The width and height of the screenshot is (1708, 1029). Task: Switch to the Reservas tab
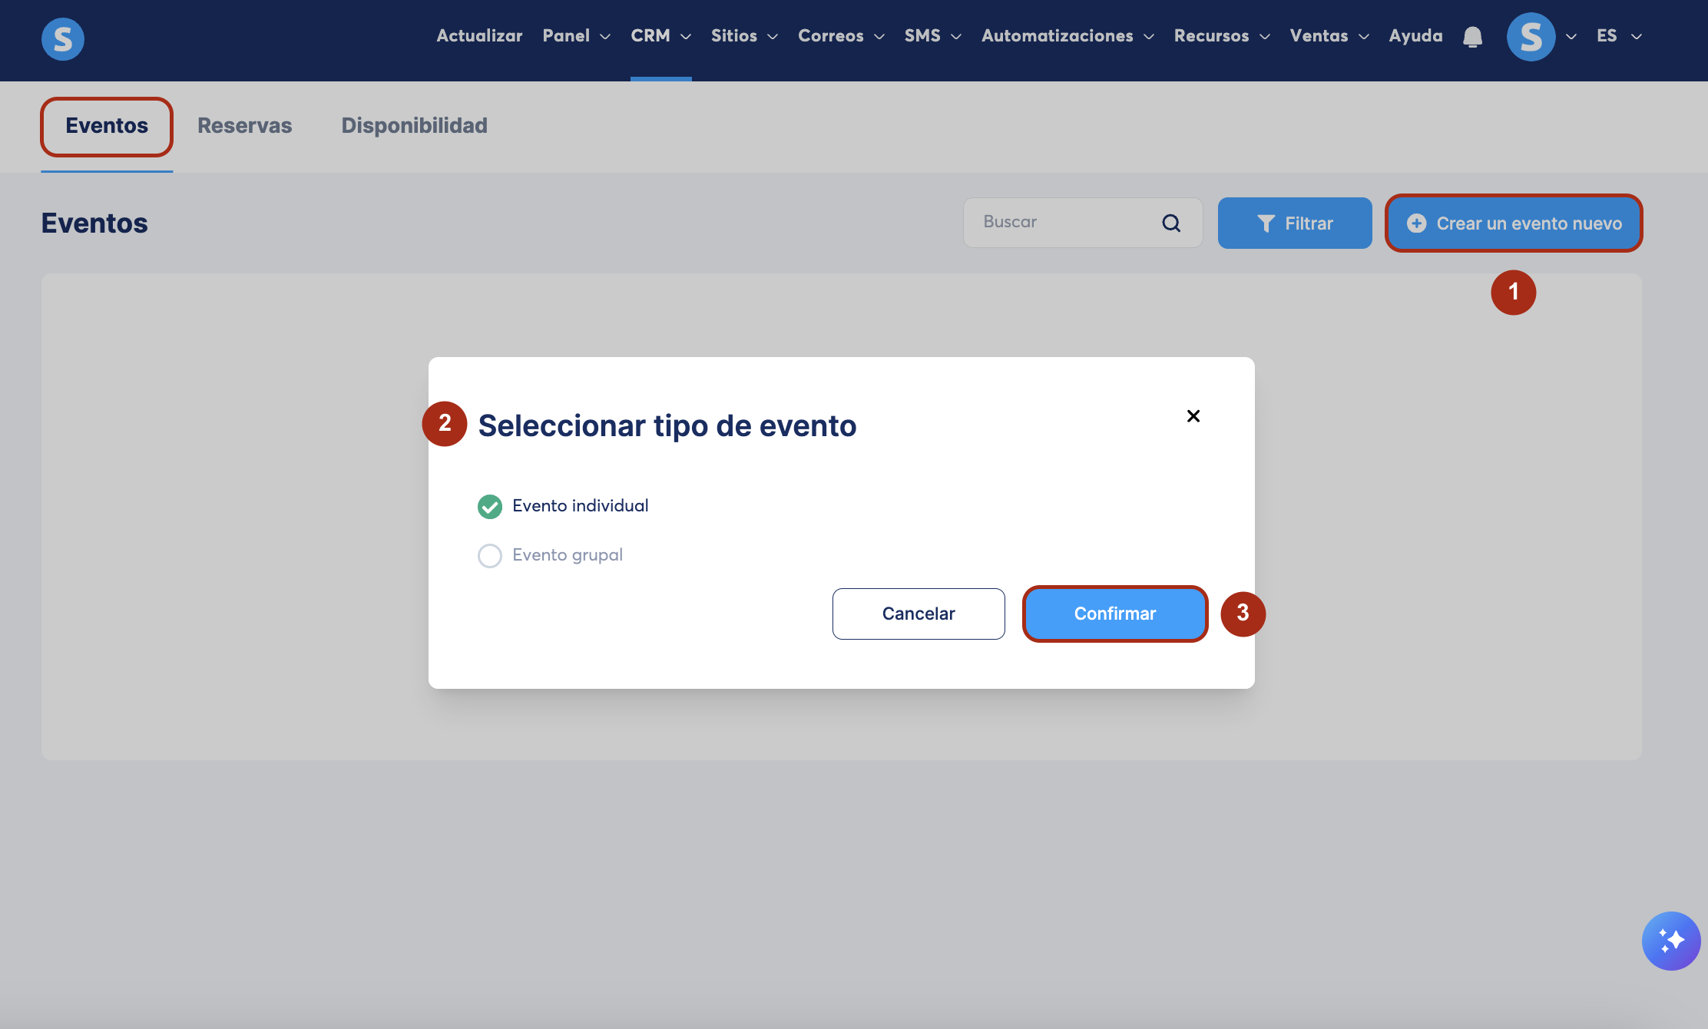244,126
